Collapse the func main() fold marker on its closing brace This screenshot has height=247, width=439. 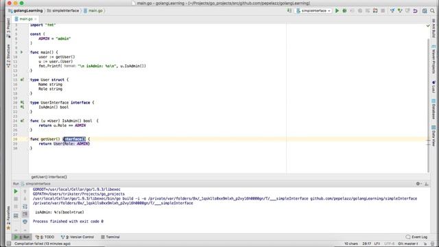[x=29, y=71]
